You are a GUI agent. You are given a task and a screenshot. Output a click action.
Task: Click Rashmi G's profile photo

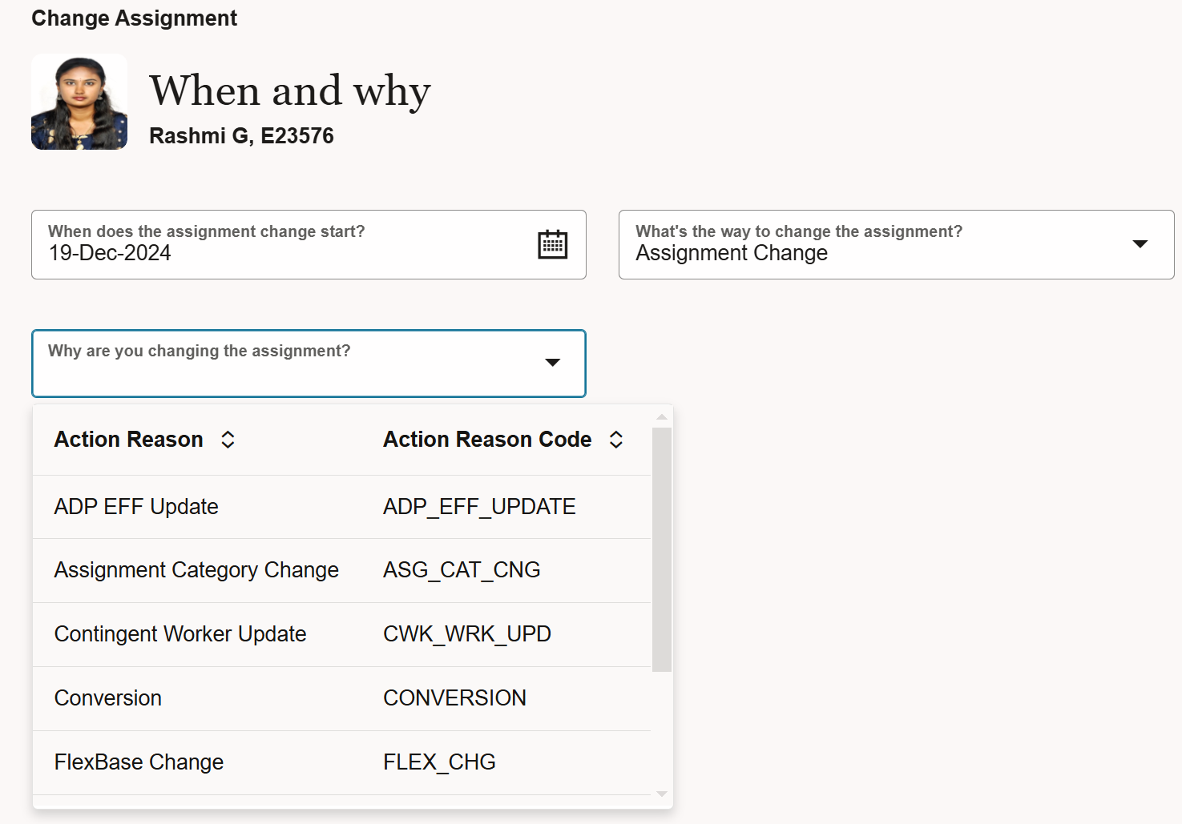(x=79, y=102)
